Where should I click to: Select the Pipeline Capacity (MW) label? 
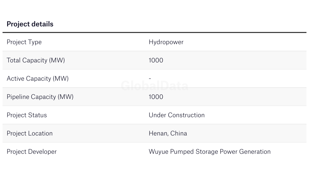(40, 97)
